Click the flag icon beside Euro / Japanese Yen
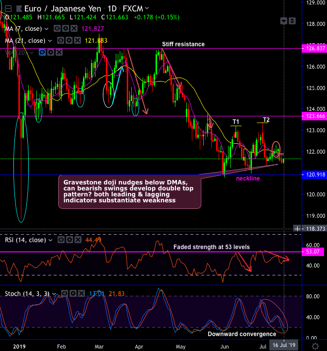Viewport: 327px width, 351px height. [19, 9]
